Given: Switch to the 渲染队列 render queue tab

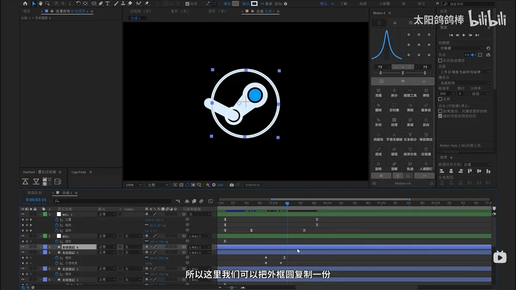Looking at the screenshot, I should point(34,193).
